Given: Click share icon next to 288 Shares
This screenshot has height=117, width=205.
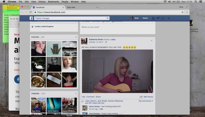Looking at the screenshot, I should (x=141, y=97).
